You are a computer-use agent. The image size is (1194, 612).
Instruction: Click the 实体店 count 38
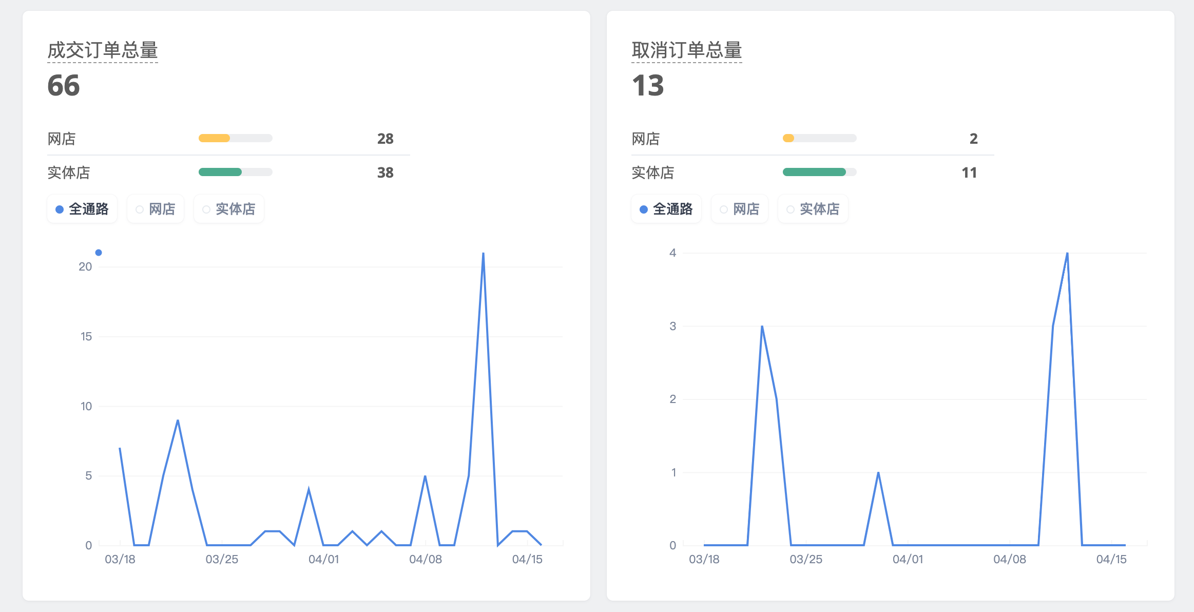[x=386, y=173]
